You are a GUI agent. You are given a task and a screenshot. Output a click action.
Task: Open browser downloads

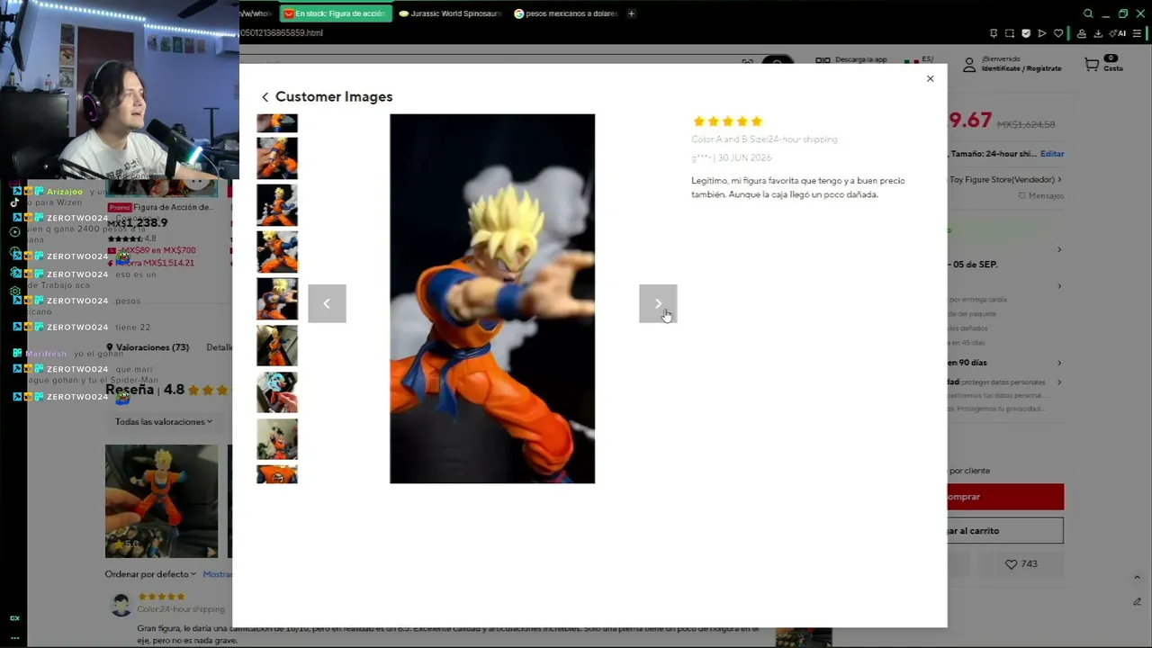coord(1098,33)
